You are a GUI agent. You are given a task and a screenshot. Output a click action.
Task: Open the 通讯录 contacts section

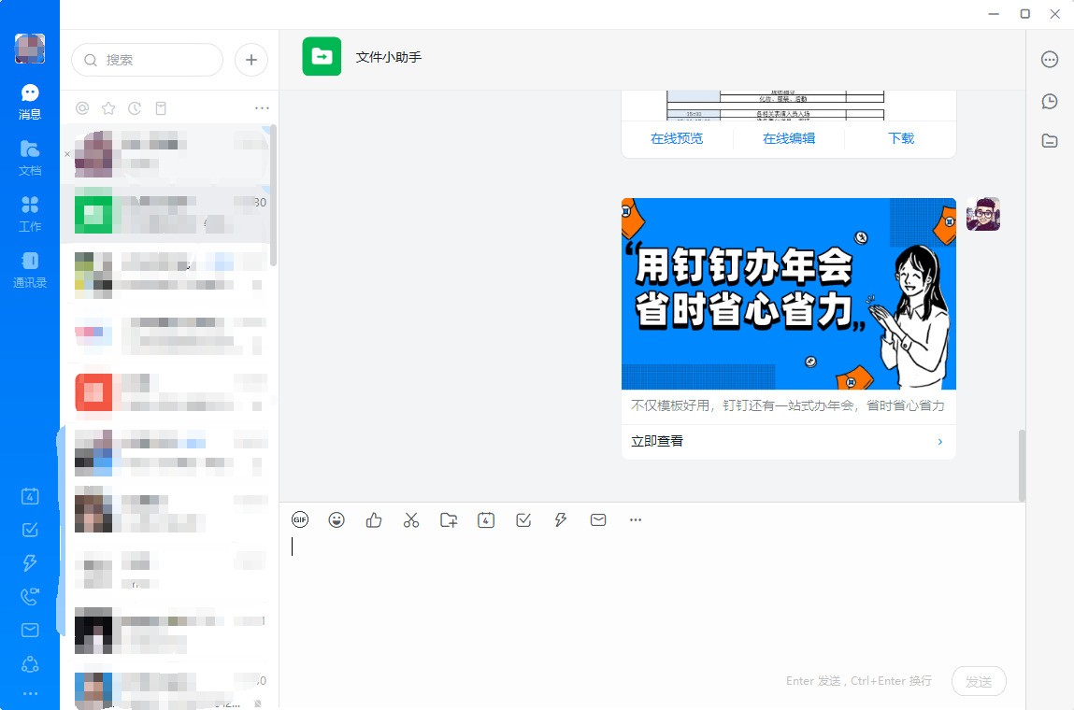[x=30, y=270]
